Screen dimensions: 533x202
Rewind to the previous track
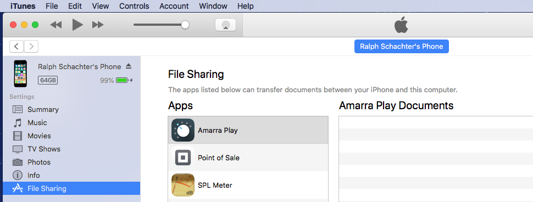(x=56, y=25)
